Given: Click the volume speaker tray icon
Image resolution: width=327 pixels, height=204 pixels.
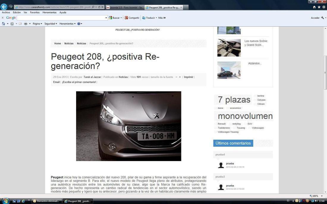Looking at the screenshot, I should (x=316, y=201).
